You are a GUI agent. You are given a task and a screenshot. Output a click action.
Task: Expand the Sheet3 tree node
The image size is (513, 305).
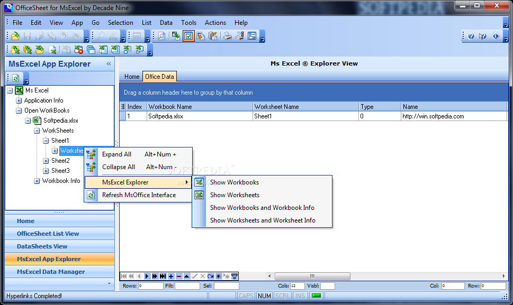click(46, 171)
